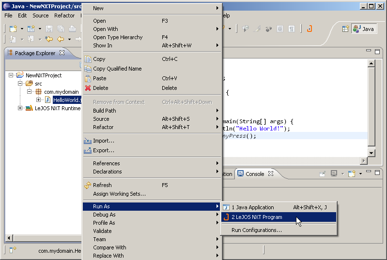The image size is (387, 260).
Task: Open the Build Path submenu
Action: click(152, 111)
